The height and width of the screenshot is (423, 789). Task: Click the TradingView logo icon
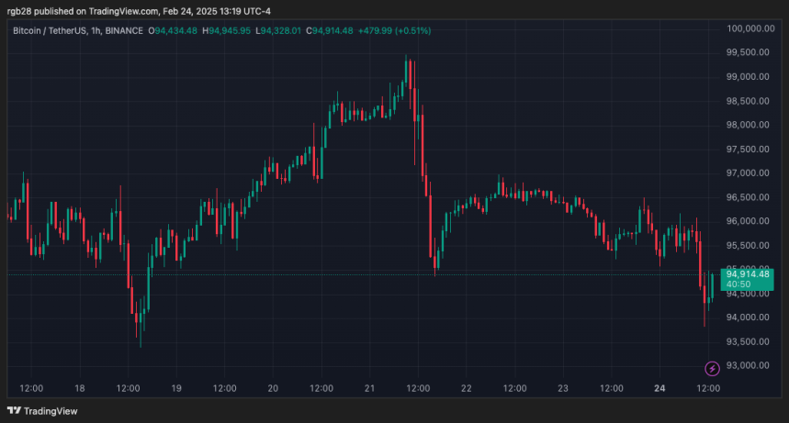pyautogui.click(x=14, y=410)
